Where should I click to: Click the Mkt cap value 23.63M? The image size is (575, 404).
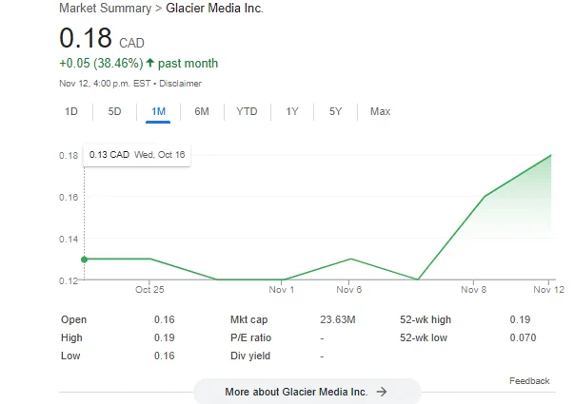pyautogui.click(x=338, y=319)
